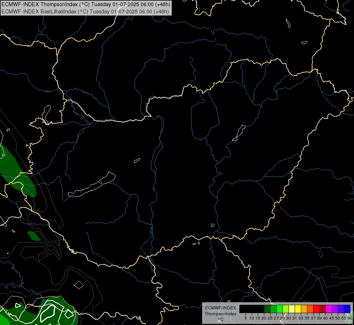Pick the dark orange 35–37 legend swatch
Viewport: 354px width, 325px height.
click(310, 309)
